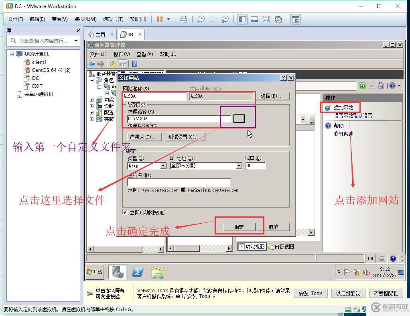Viewport: 410px width, 316px height.
Task: Expand the 存储 tree node
Action: coord(91,119)
